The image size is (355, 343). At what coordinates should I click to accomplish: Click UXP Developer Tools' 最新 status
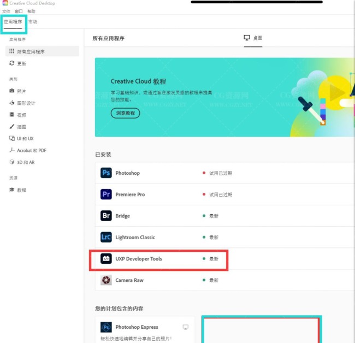[x=214, y=259]
